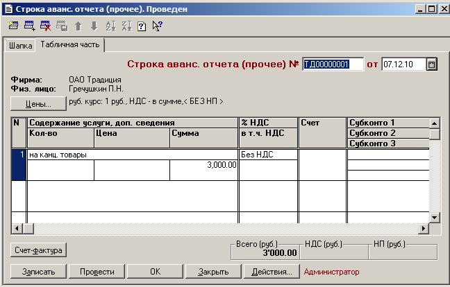Sort rows ascending A-Z

[x=110, y=26]
